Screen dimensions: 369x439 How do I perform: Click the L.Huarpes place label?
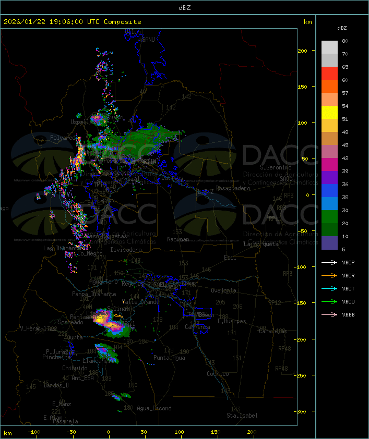[x=232, y=321]
